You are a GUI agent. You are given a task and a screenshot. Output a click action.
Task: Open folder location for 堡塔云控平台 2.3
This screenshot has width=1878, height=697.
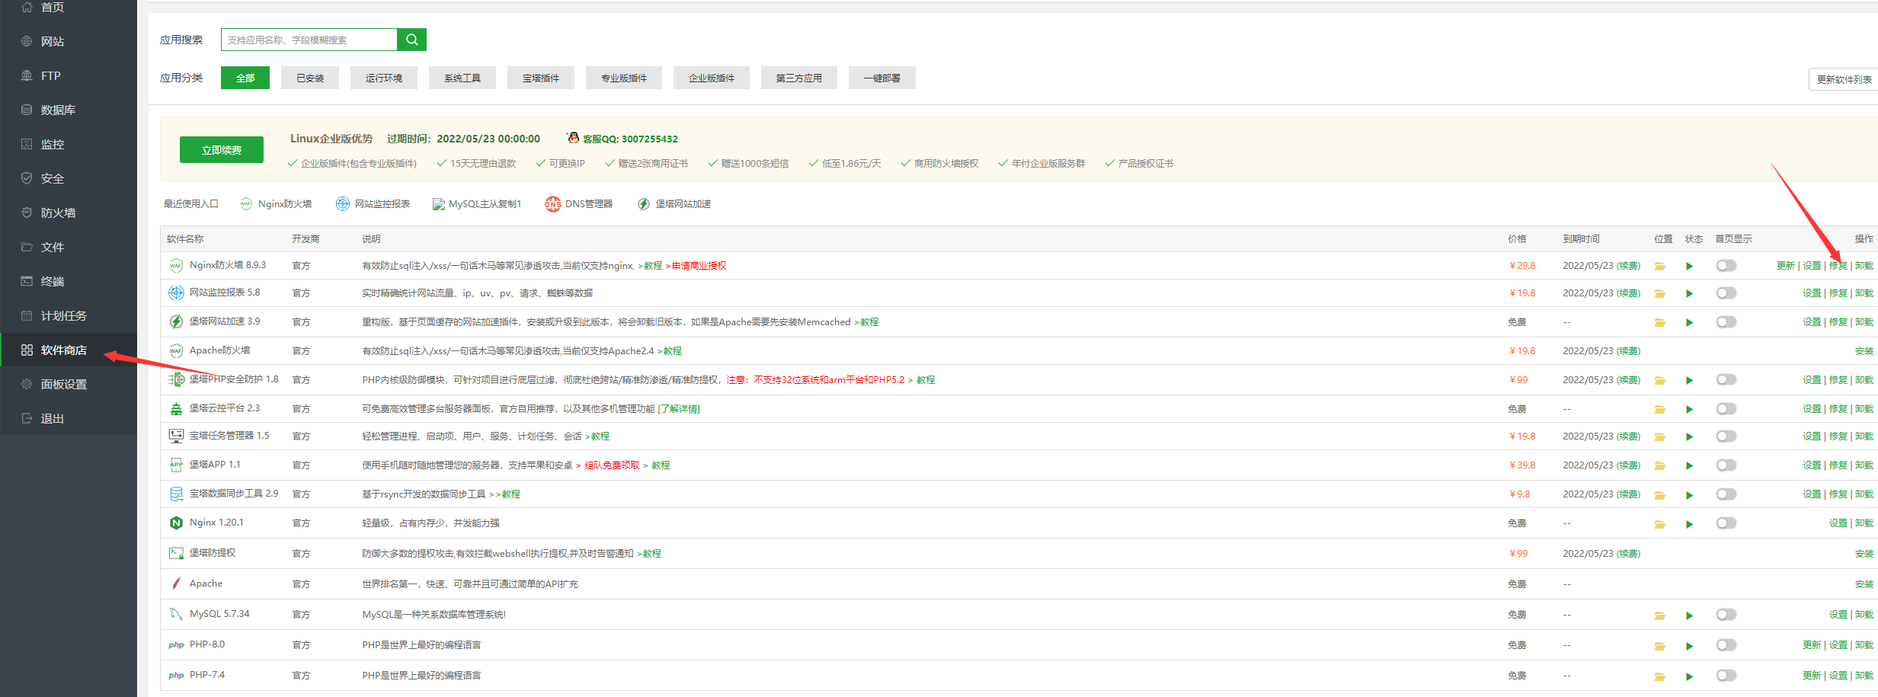point(1659,410)
